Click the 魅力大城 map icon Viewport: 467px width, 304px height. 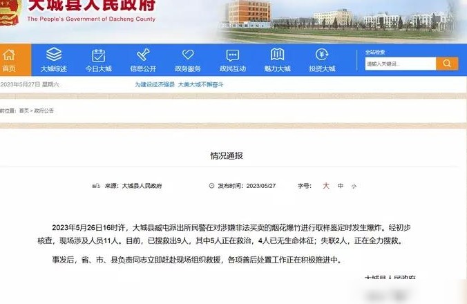(277, 55)
